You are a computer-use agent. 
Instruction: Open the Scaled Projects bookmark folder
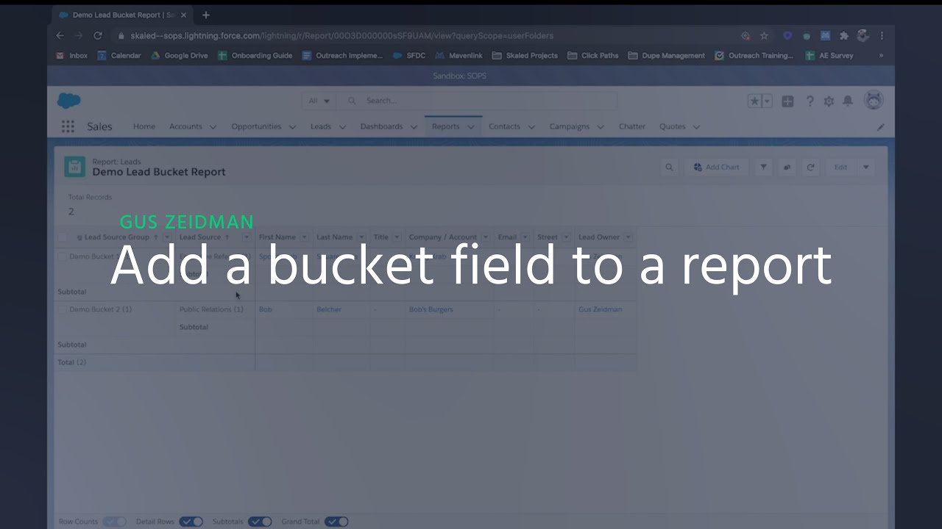(525, 55)
